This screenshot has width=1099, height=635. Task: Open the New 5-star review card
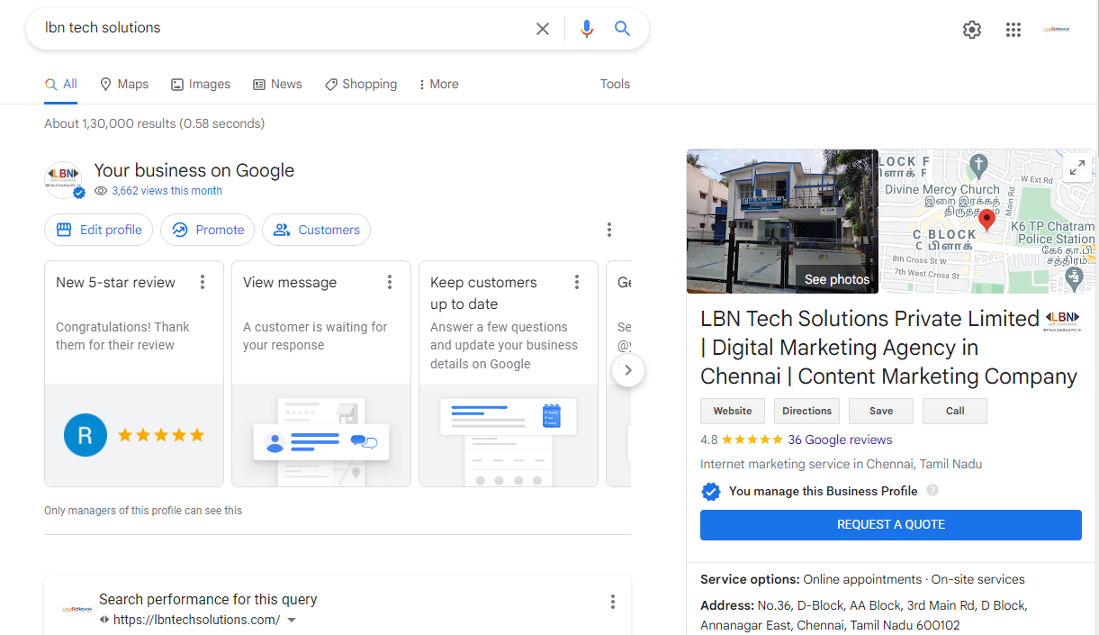[134, 374]
